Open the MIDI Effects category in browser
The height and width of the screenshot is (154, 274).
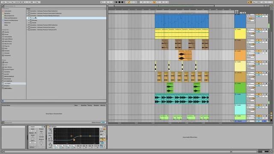click(x=8, y=41)
